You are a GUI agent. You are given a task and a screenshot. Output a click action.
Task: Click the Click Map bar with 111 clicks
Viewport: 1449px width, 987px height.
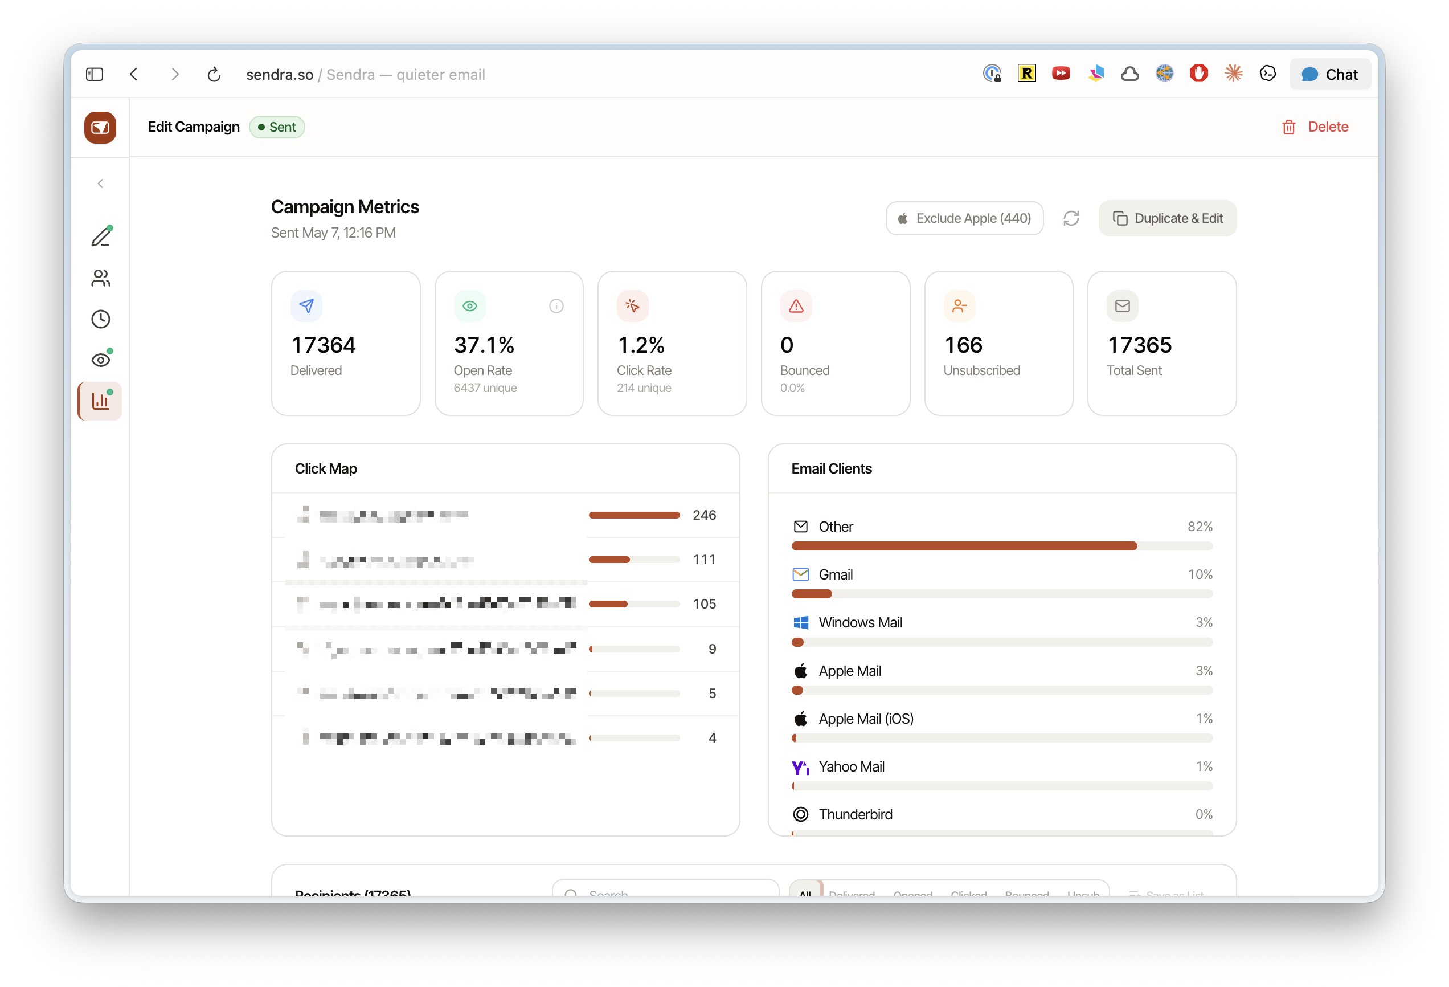tap(633, 560)
